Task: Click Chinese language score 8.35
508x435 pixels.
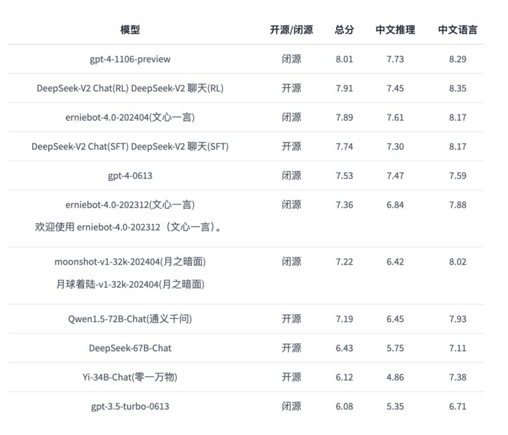Action: point(458,88)
